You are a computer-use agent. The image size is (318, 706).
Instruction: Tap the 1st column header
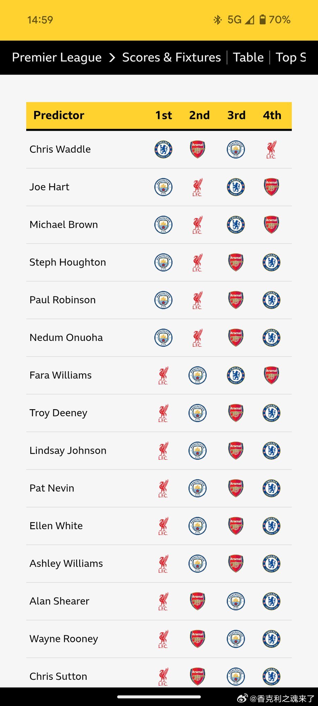tap(163, 115)
